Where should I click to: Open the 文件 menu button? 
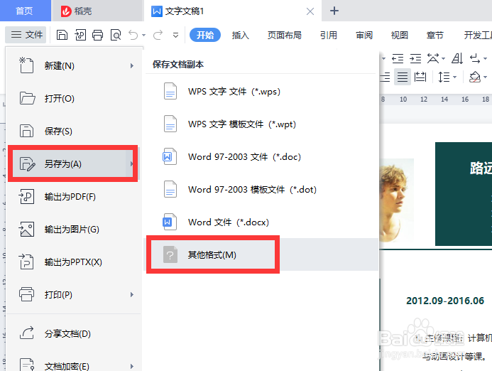click(x=26, y=35)
